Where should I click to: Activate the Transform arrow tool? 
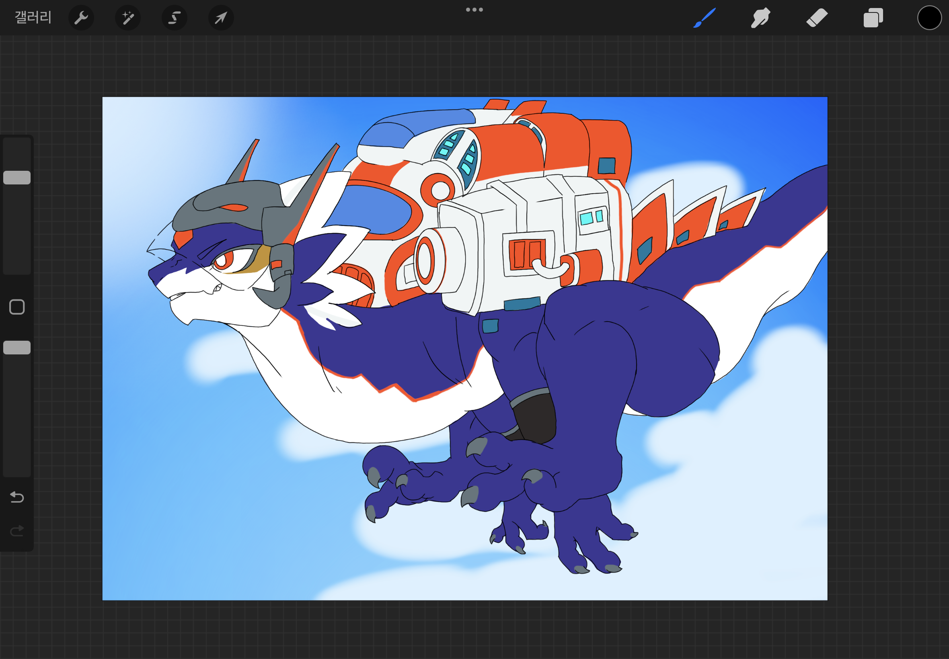click(221, 18)
